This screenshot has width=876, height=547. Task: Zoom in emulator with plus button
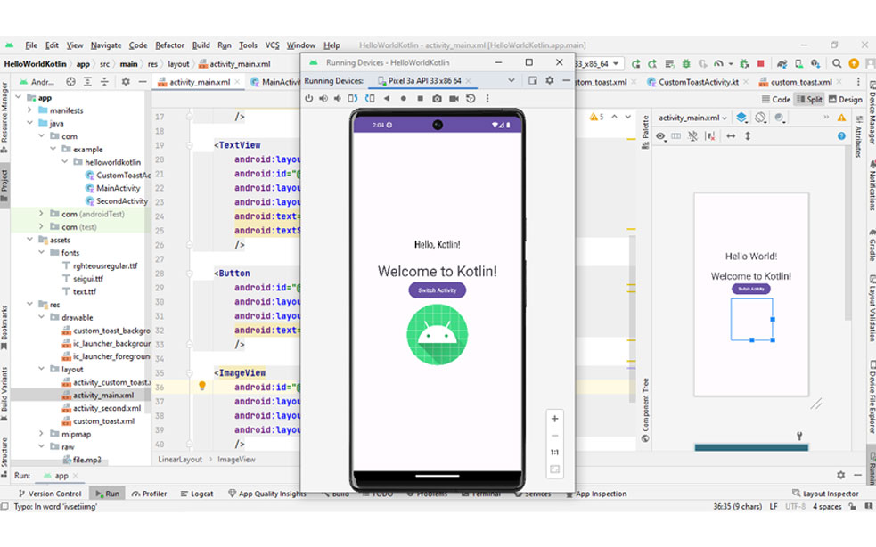pyautogui.click(x=555, y=419)
